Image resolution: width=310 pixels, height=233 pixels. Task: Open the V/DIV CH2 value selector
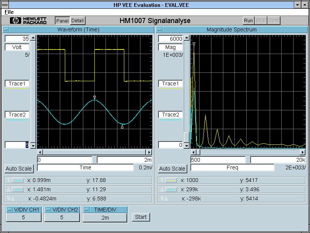(62, 217)
